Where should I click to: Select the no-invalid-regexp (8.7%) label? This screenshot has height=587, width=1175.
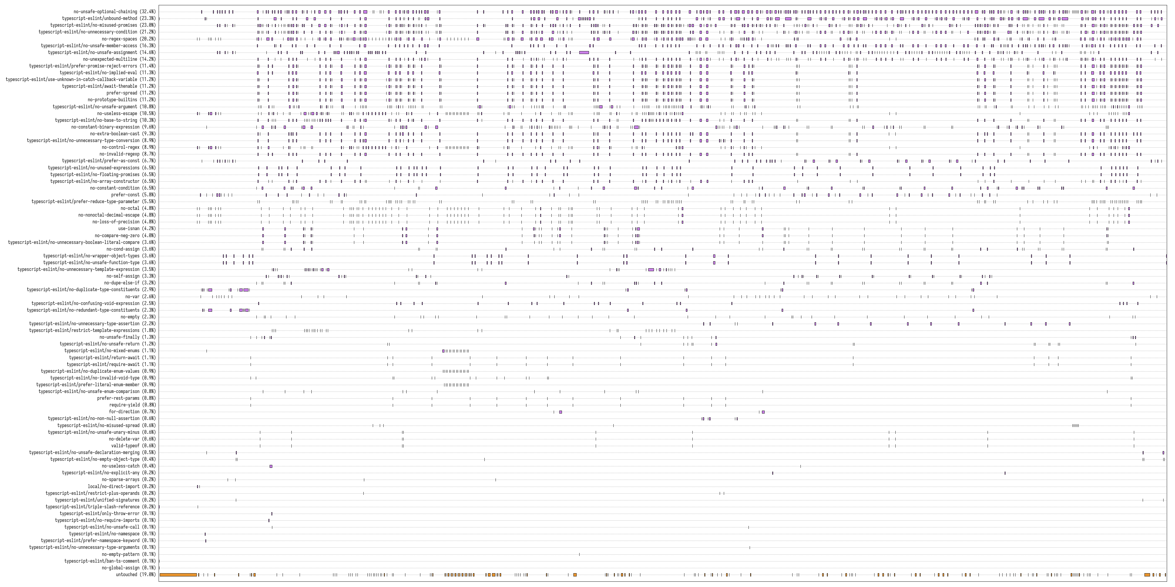127,154
